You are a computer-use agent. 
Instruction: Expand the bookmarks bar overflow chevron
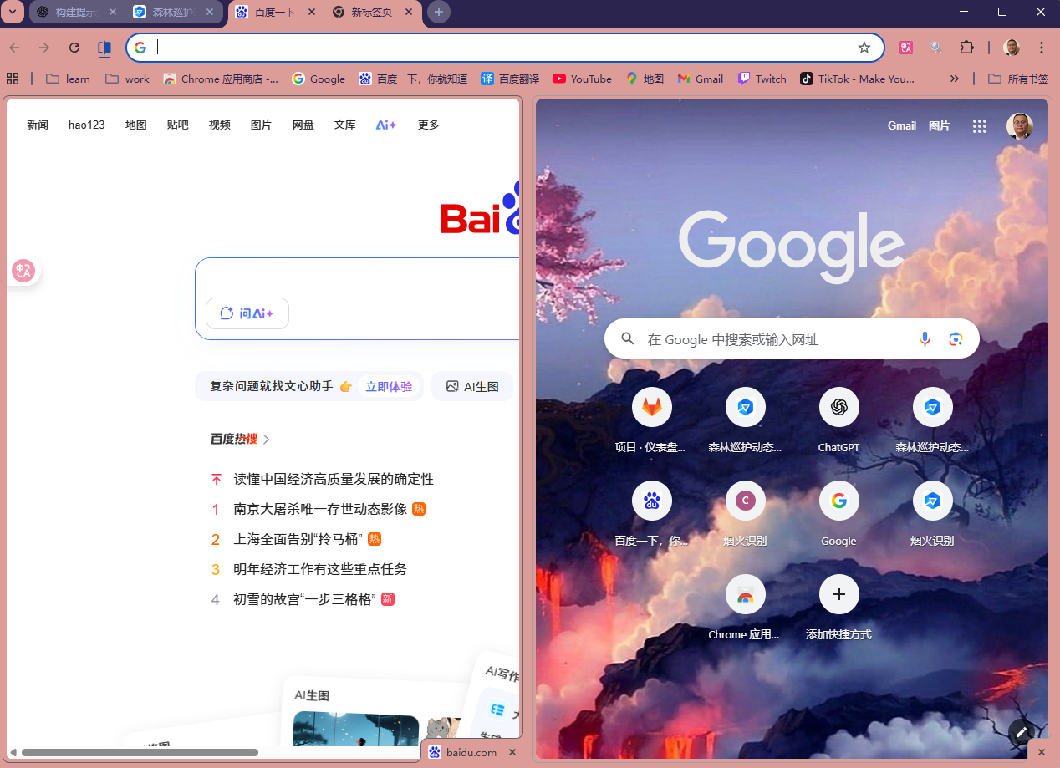(x=955, y=78)
